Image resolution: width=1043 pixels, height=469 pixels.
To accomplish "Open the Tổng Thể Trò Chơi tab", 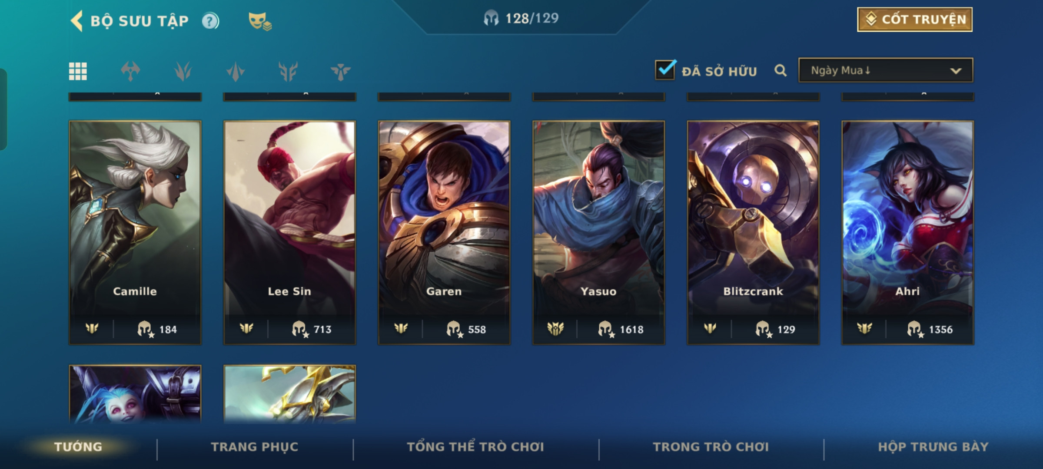I will 475,447.
